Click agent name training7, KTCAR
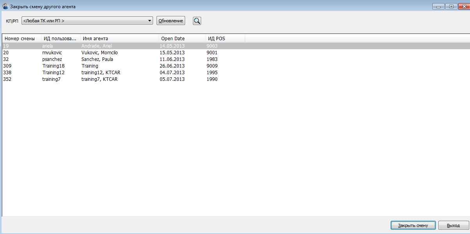The image size is (470, 234). click(x=99, y=79)
